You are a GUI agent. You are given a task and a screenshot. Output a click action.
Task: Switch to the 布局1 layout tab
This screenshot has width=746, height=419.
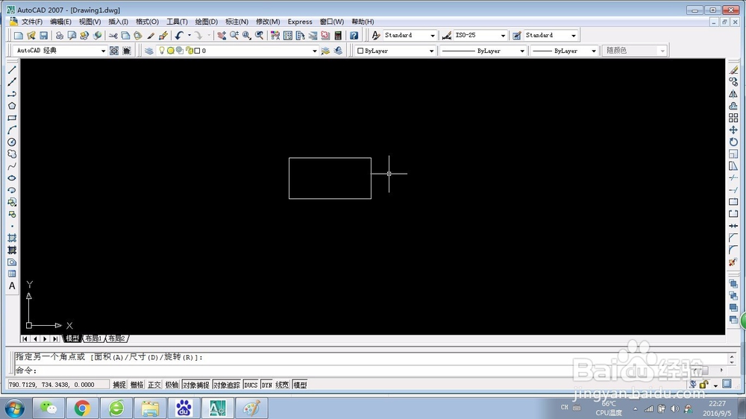click(x=94, y=338)
